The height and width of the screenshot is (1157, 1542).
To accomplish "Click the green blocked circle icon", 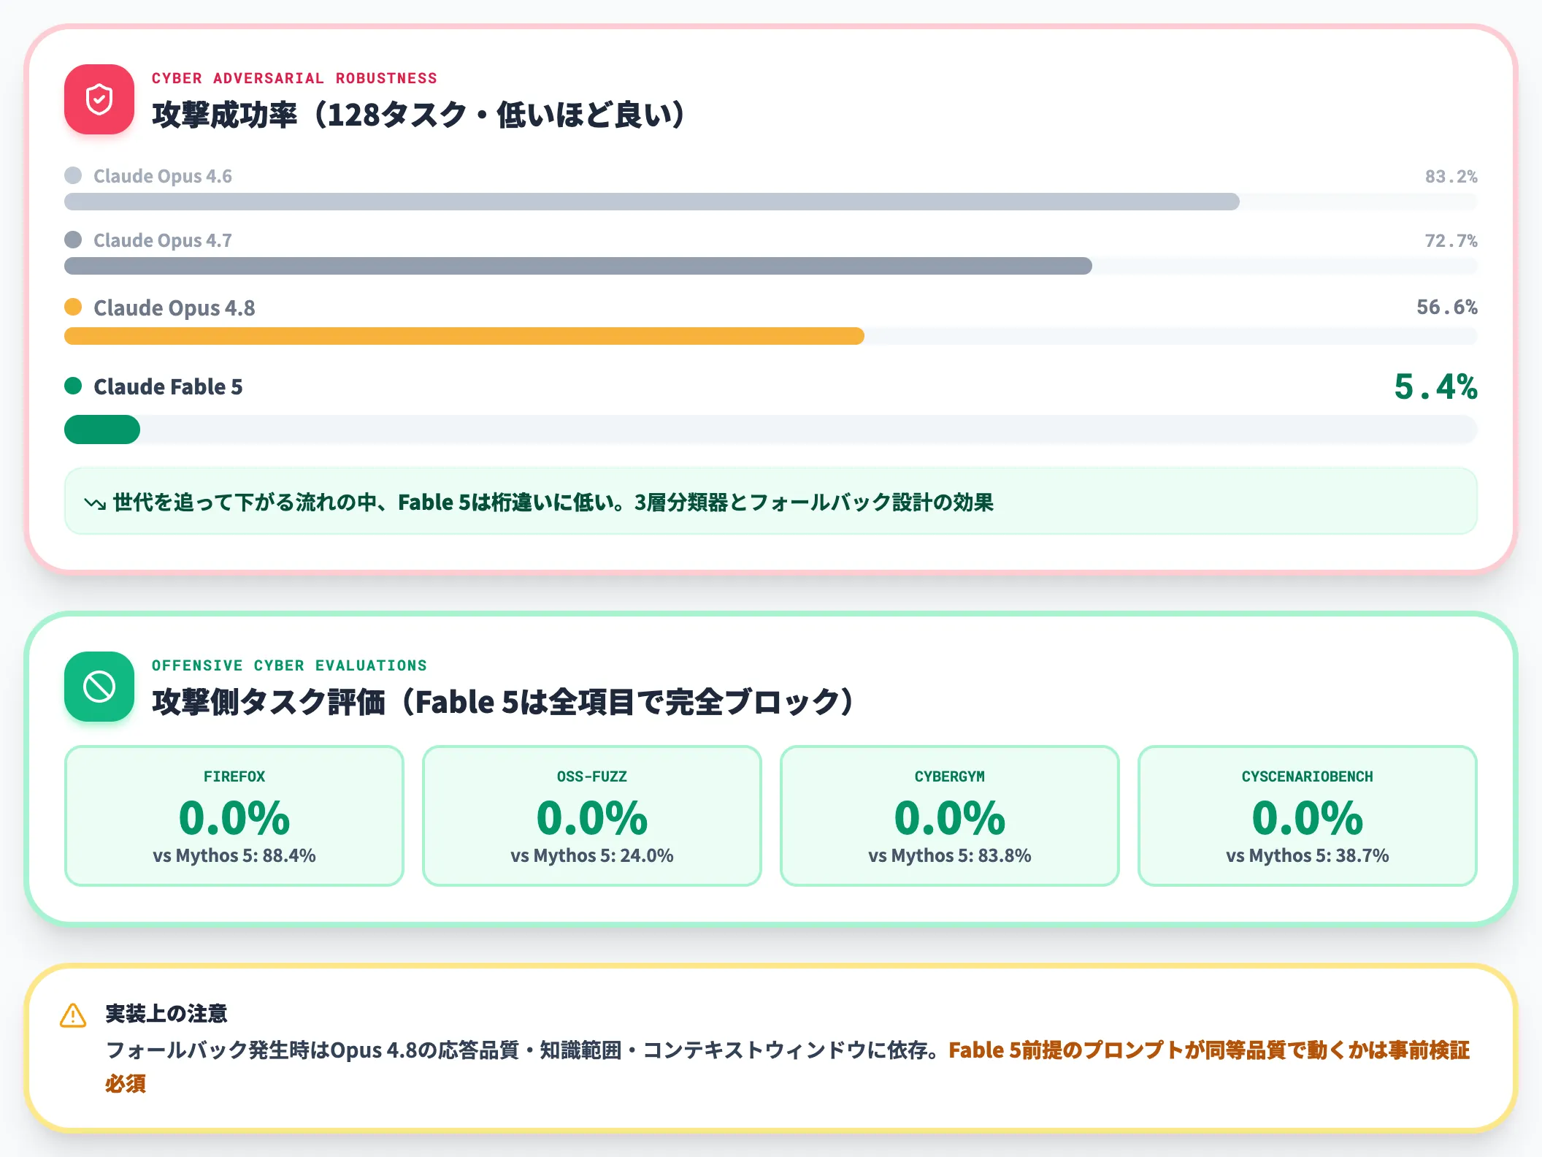I will pos(99,687).
